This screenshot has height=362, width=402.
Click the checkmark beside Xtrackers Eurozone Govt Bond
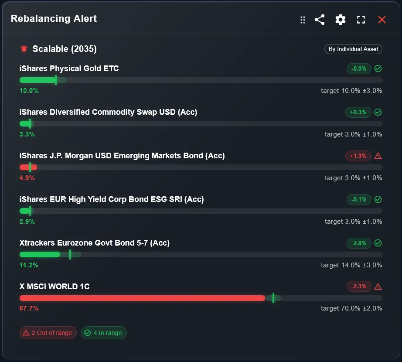(x=378, y=243)
